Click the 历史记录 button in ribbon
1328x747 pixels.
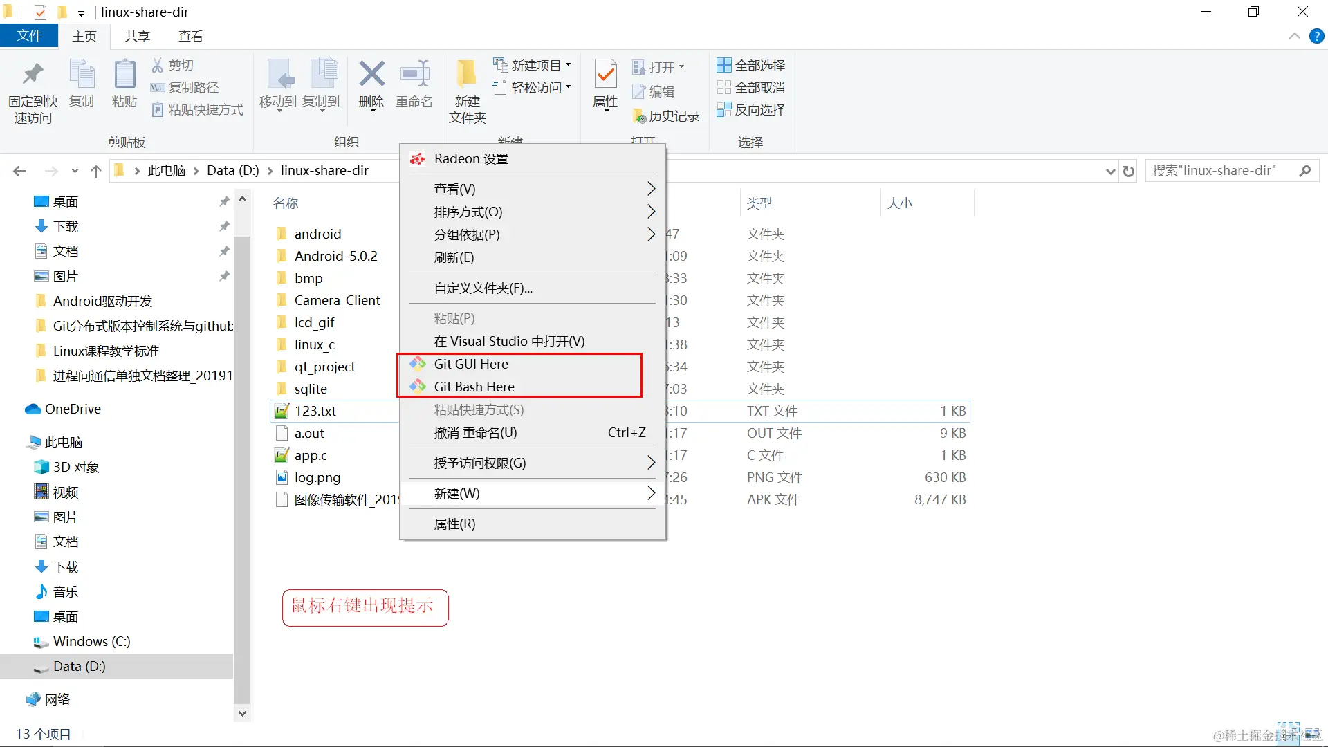(666, 116)
